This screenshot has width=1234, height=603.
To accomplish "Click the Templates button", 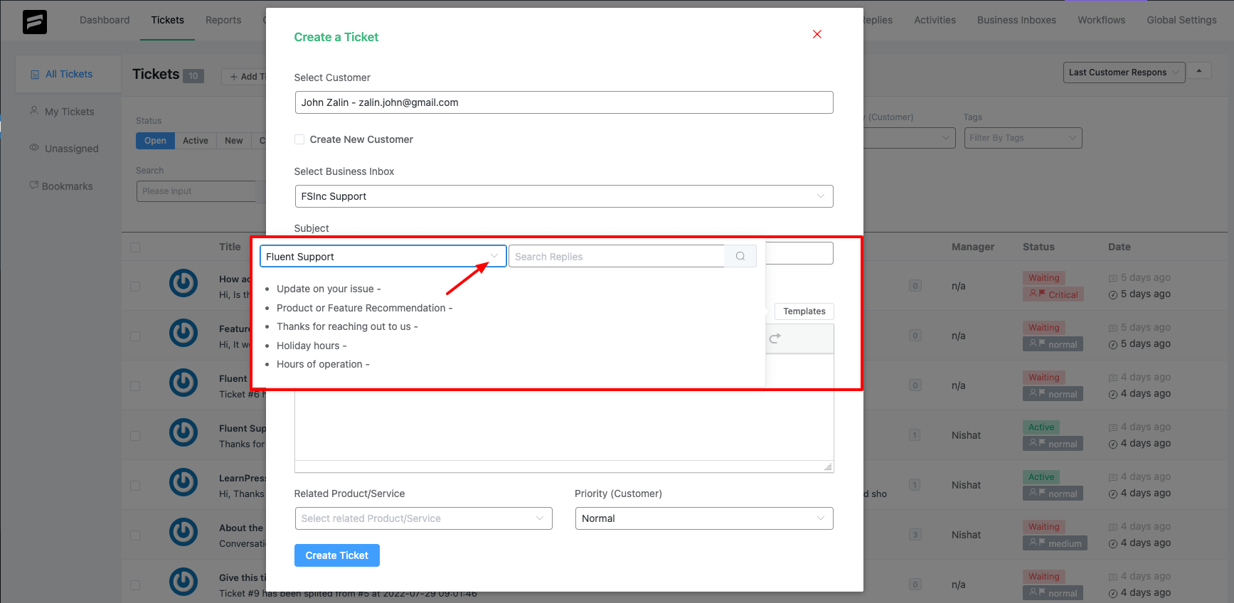I will click(804, 311).
